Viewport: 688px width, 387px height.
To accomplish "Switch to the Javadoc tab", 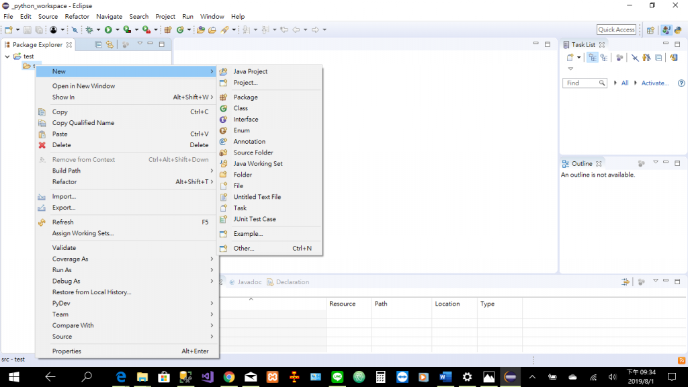I will [245, 282].
